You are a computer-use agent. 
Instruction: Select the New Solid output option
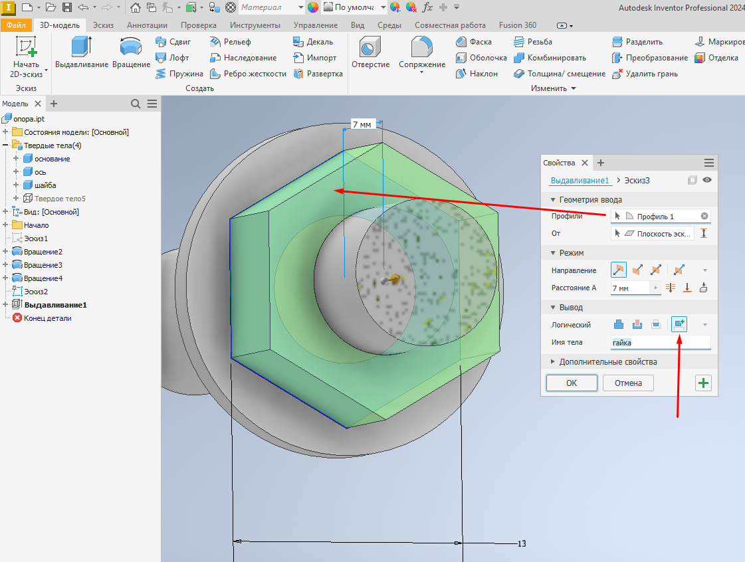pos(679,324)
